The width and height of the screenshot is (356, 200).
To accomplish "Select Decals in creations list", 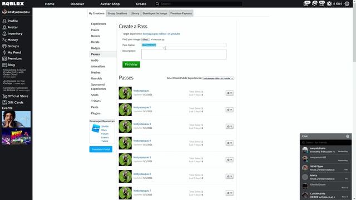I will 95,42.
